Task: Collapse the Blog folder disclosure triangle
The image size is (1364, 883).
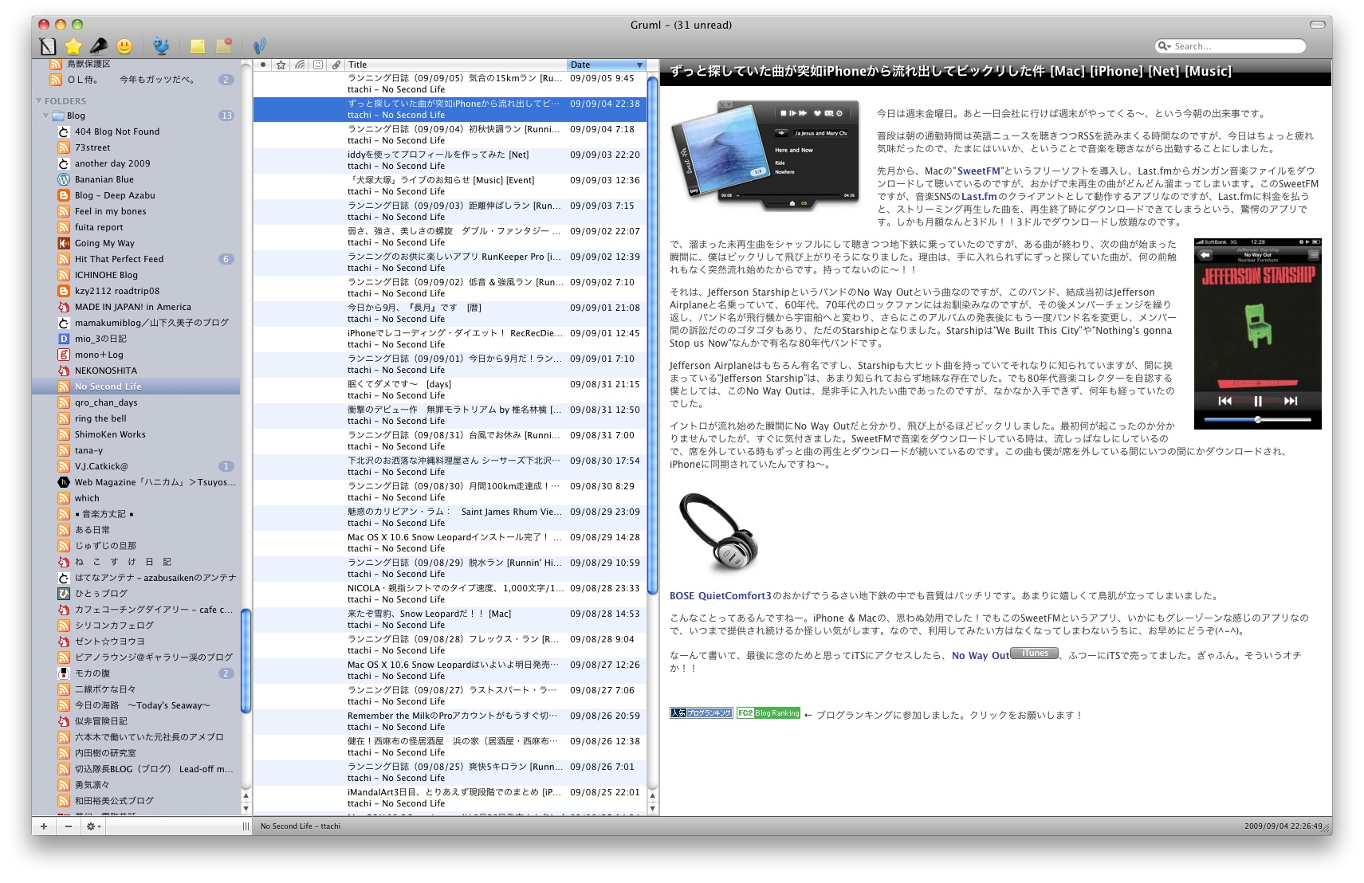Action: (45, 116)
